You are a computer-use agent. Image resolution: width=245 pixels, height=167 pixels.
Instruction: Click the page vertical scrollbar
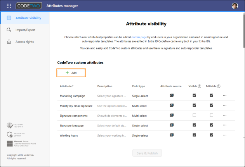point(244,31)
